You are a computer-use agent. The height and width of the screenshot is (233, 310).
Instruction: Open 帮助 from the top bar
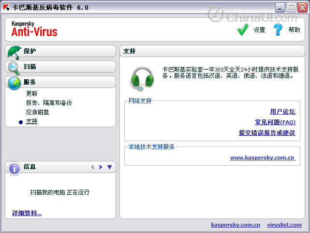click(294, 30)
